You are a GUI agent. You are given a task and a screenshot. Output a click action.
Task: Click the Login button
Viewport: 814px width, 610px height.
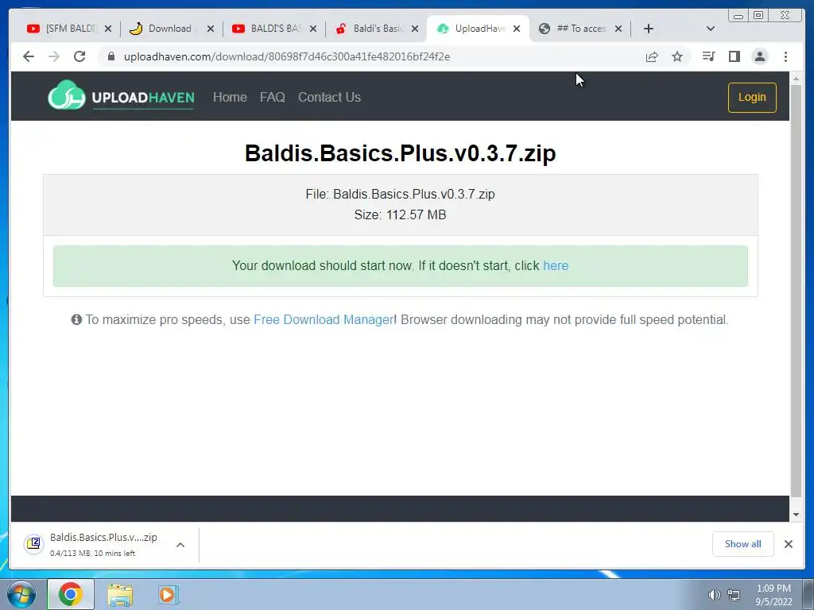coord(752,98)
